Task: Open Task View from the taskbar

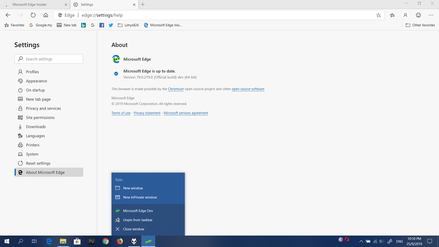Action: [x=34, y=241]
